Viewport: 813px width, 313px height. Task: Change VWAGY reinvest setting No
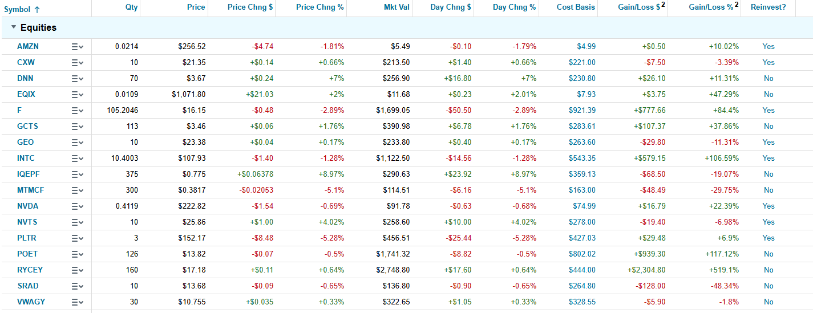coord(768,302)
